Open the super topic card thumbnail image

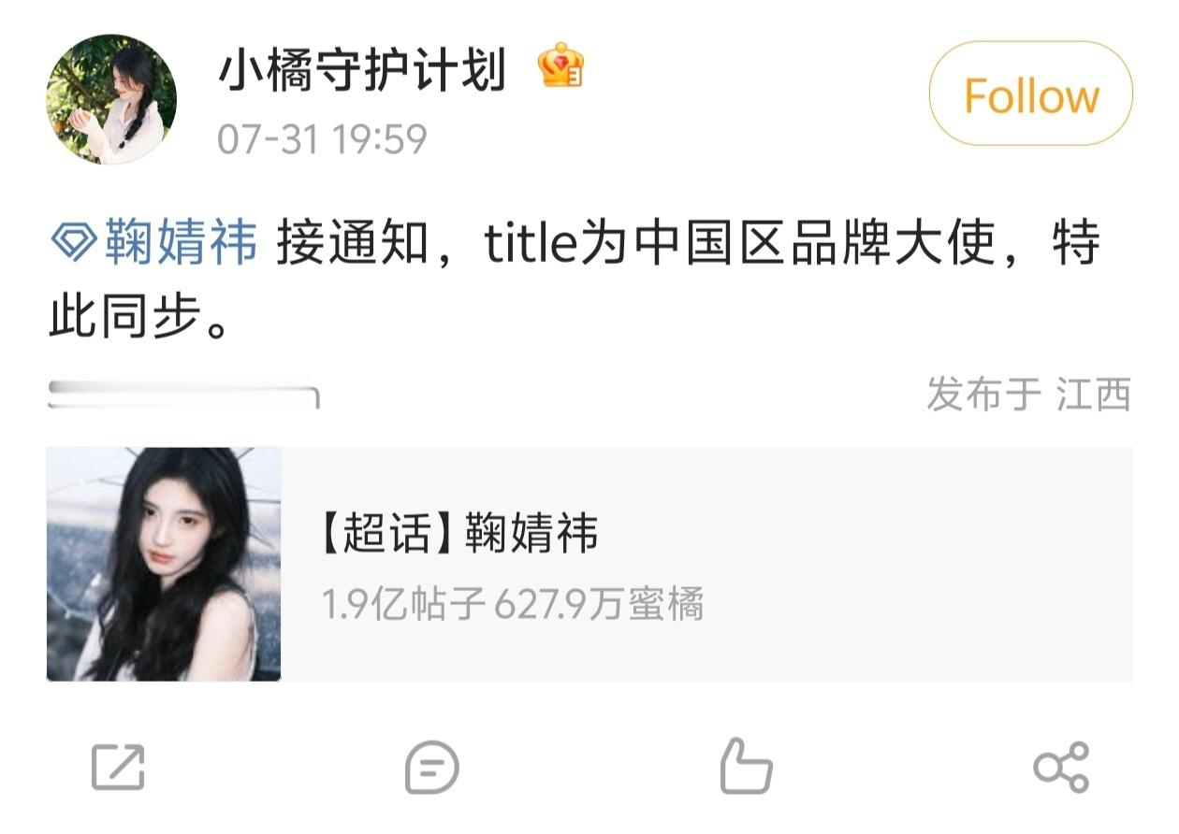(x=164, y=564)
